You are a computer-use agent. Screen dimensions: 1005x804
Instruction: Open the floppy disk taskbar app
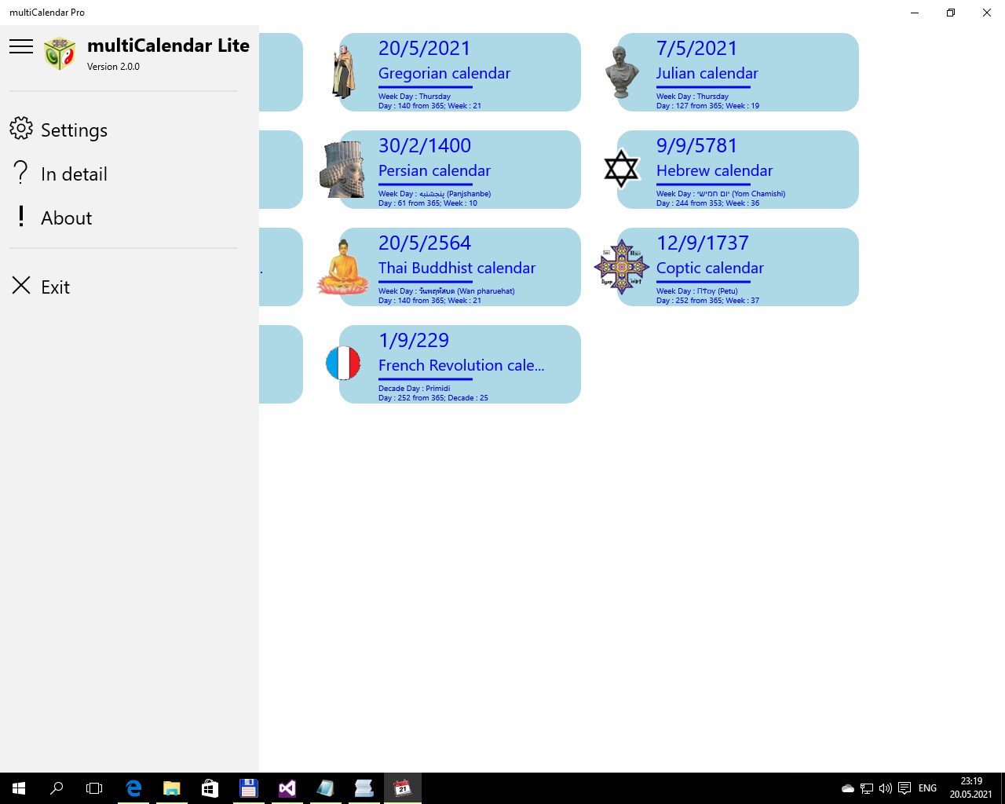248,788
